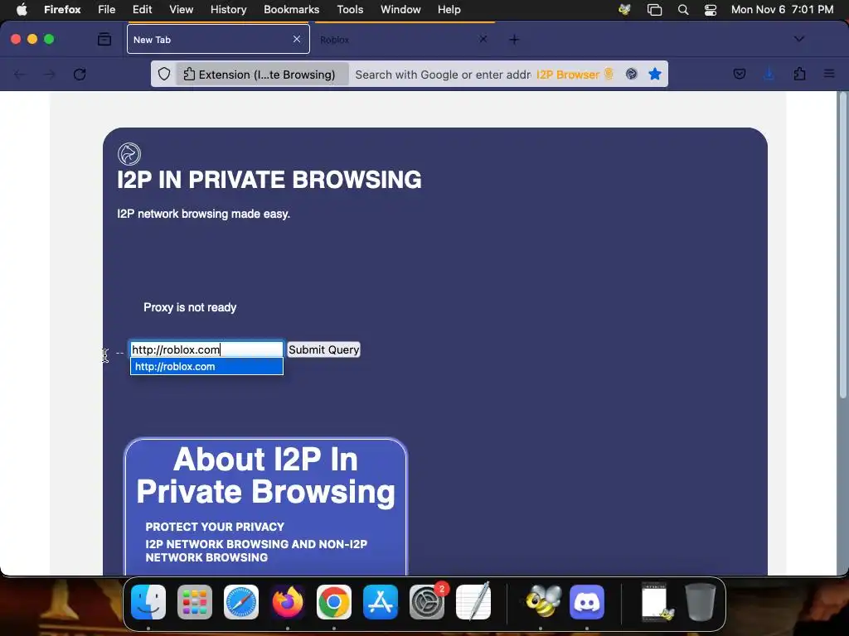Open System Settings from the dock

(427, 602)
